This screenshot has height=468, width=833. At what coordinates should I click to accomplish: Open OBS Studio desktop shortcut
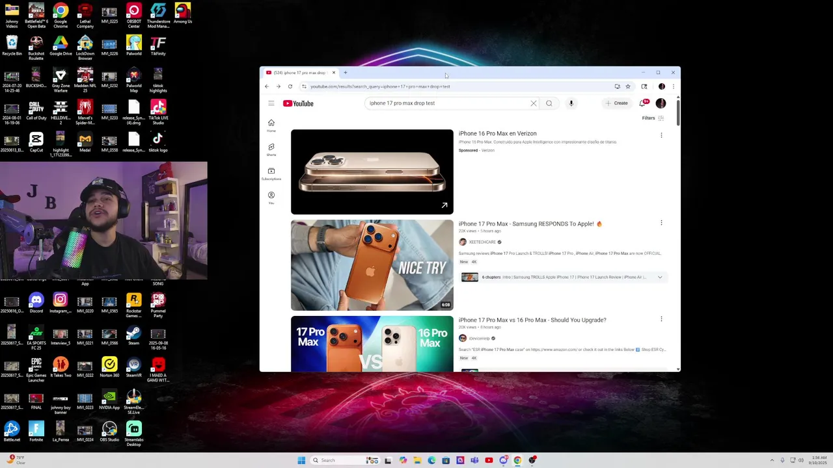coord(109,432)
